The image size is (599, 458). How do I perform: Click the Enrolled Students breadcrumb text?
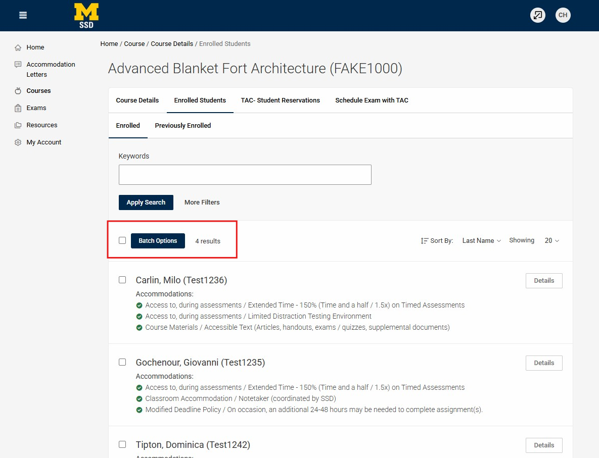224,44
